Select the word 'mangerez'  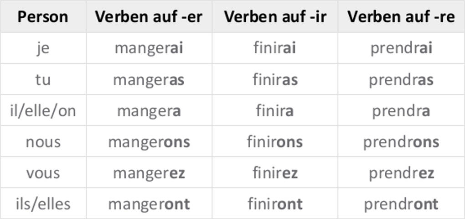149,173
